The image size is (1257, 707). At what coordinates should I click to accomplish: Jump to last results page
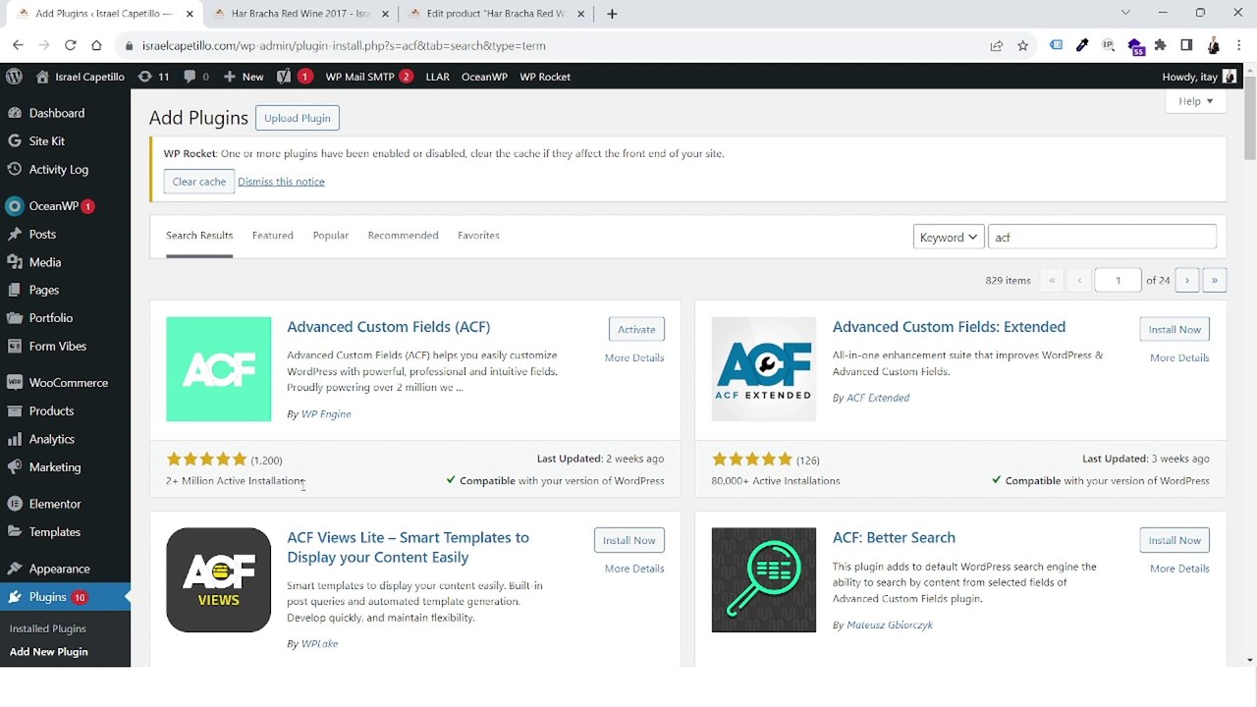pyautogui.click(x=1214, y=280)
